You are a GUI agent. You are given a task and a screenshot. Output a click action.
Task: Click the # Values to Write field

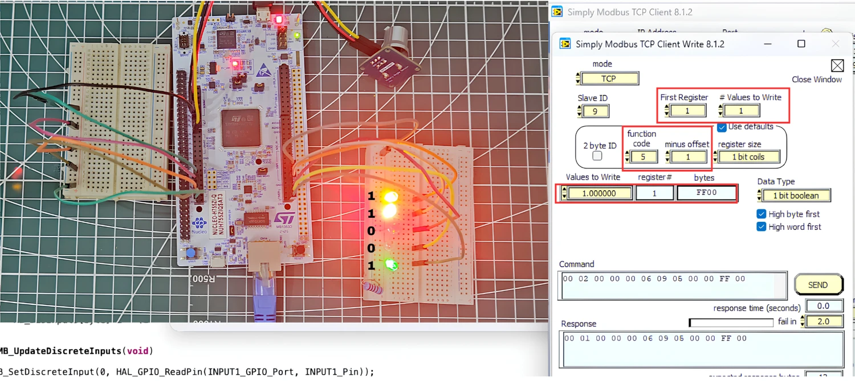[742, 110]
